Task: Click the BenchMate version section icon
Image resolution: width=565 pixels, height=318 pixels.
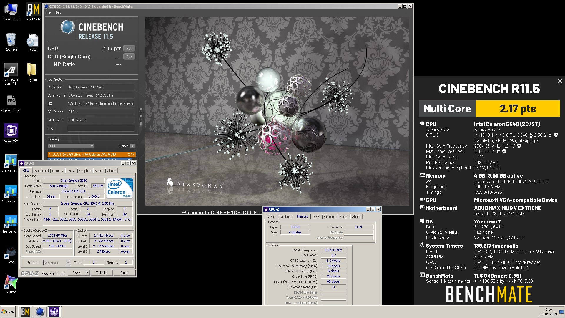Action: pos(422,275)
